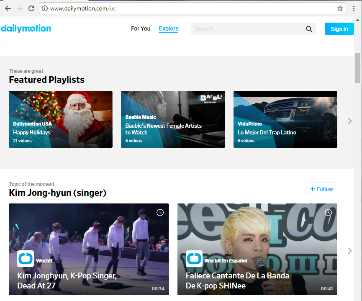The image size is (362, 301).
Task: Open the Baeble Music channel name
Action: click(140, 117)
